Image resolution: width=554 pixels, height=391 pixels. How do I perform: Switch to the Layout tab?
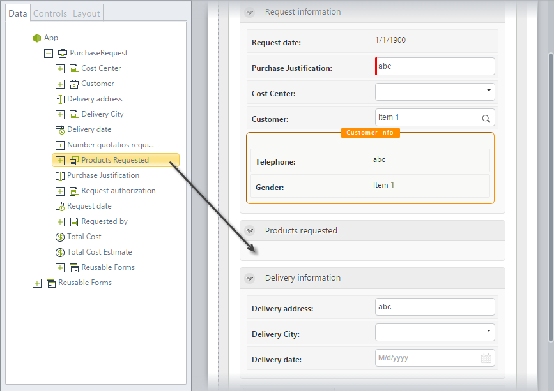[x=86, y=13]
